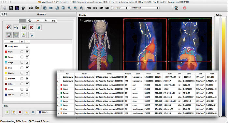The image size is (228, 123).
Task: Open the 3D ROI Tool dropdown
Action: click(144, 8)
